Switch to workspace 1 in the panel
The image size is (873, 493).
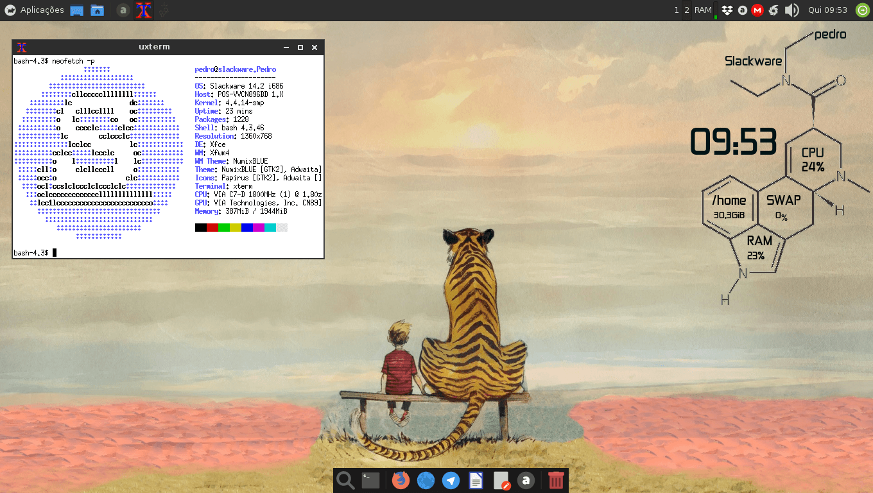click(675, 10)
